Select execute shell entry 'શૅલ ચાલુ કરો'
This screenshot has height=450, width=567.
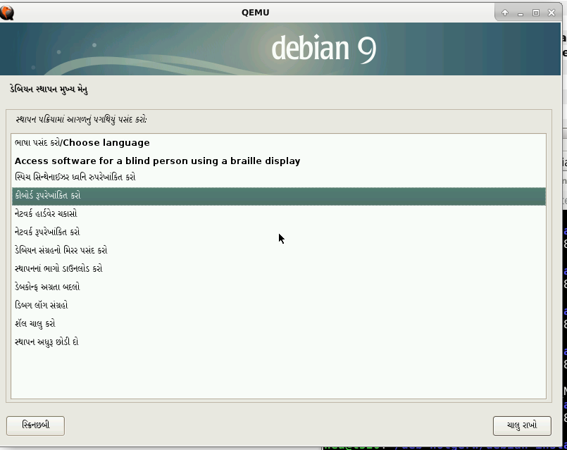tap(278, 324)
